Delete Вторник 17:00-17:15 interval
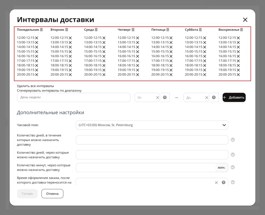The width and height of the screenshot is (265, 215). tap(70, 61)
